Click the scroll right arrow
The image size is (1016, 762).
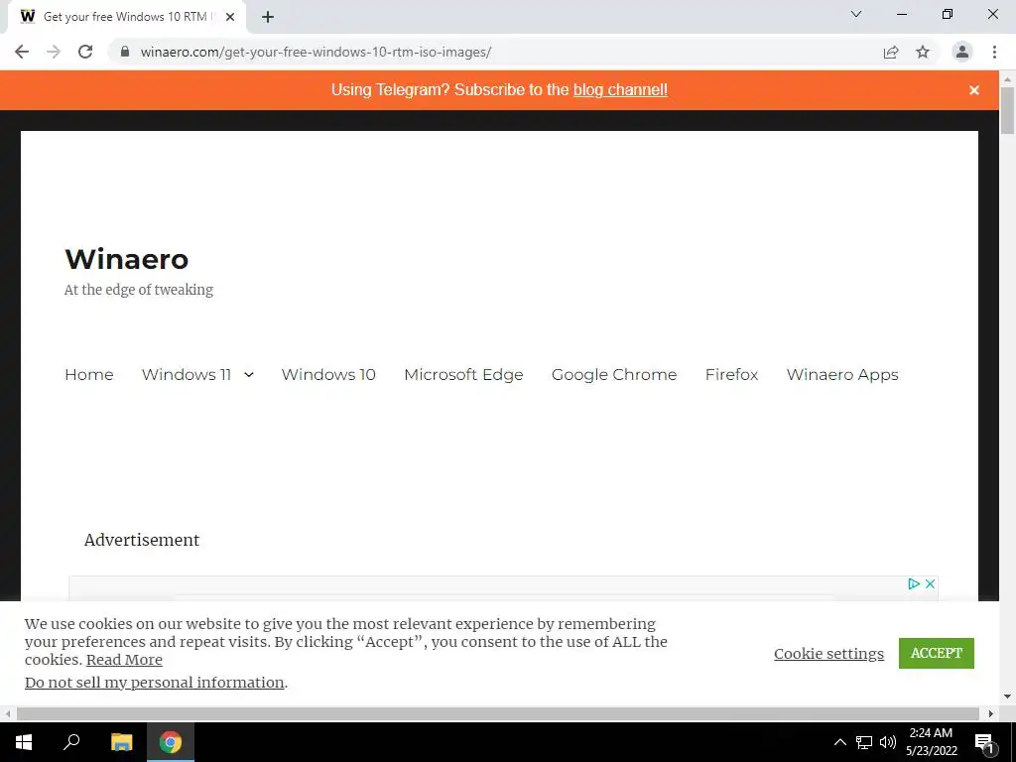coord(991,713)
